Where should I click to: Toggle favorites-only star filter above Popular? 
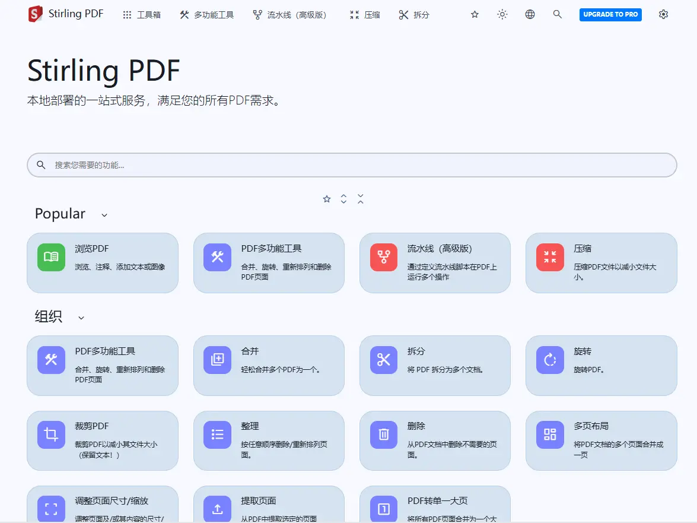(x=327, y=199)
